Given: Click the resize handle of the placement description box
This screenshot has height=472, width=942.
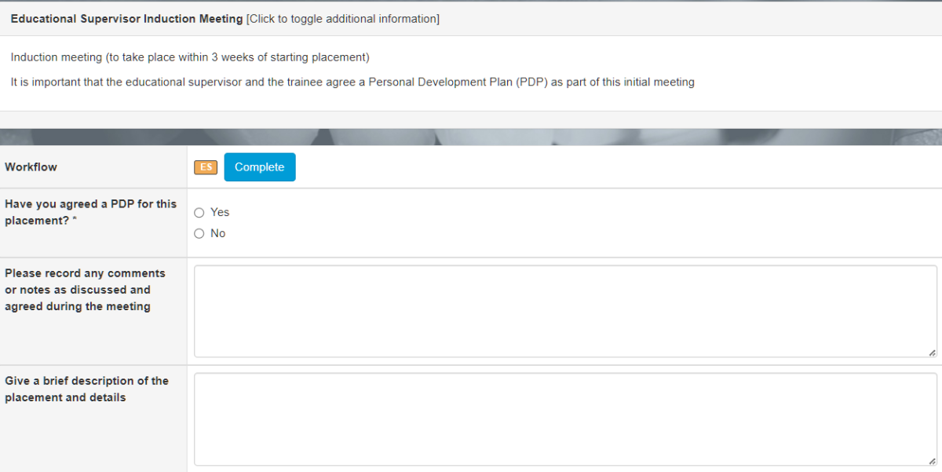Looking at the screenshot, I should coord(932,461).
